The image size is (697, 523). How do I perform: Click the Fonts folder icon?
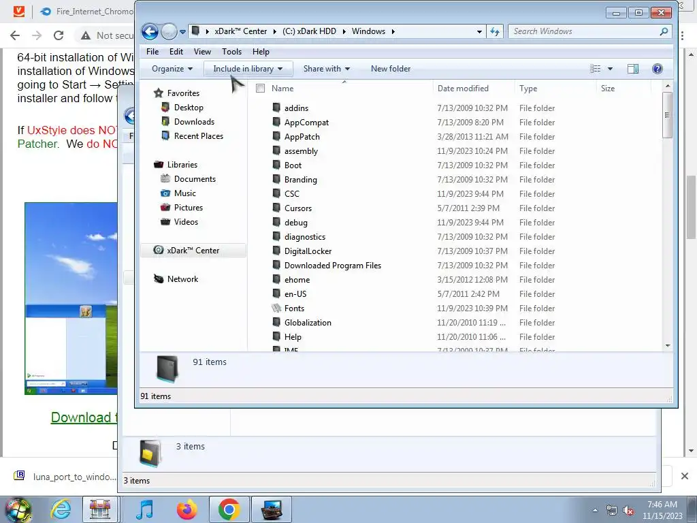point(276,308)
